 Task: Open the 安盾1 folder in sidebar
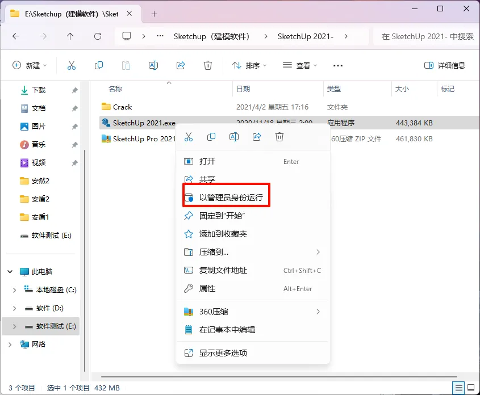click(x=40, y=217)
